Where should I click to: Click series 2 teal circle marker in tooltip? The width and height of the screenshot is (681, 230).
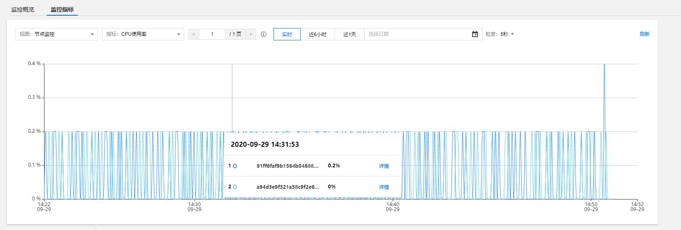[235, 187]
